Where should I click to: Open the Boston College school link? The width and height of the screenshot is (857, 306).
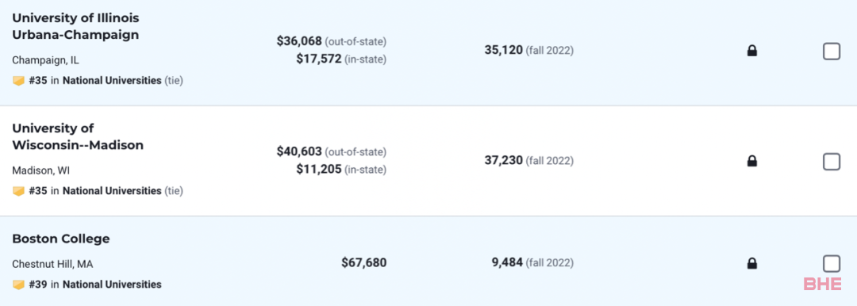point(60,239)
